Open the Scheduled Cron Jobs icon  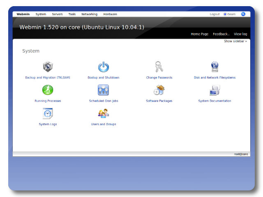(x=103, y=90)
